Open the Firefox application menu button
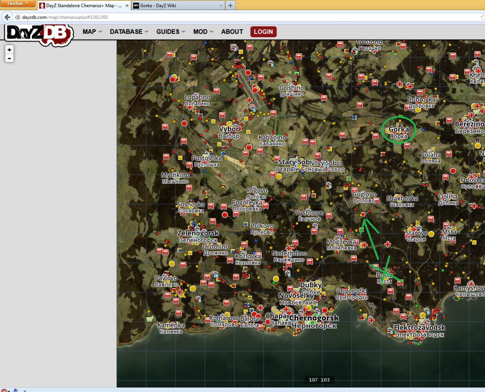The image size is (485, 392). (x=18, y=3)
